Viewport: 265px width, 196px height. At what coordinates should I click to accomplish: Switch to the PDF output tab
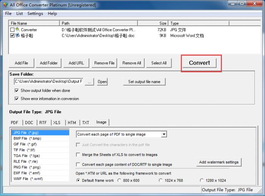[x=14, y=123]
